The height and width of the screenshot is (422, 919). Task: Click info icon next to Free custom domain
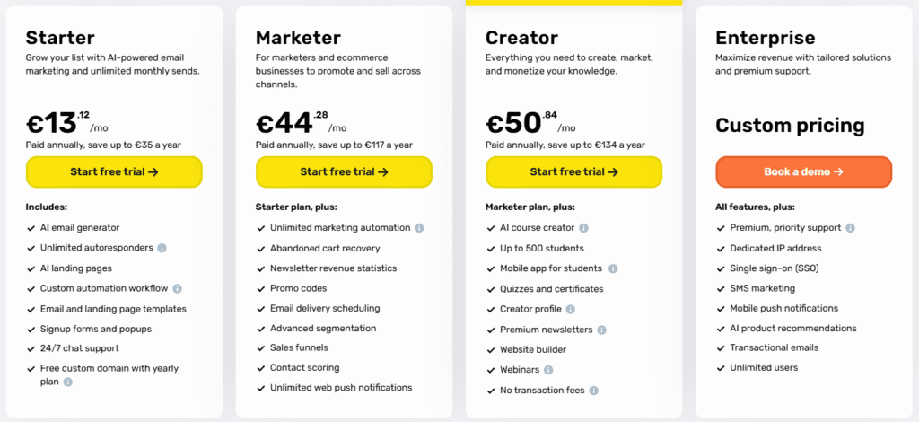[x=68, y=382]
